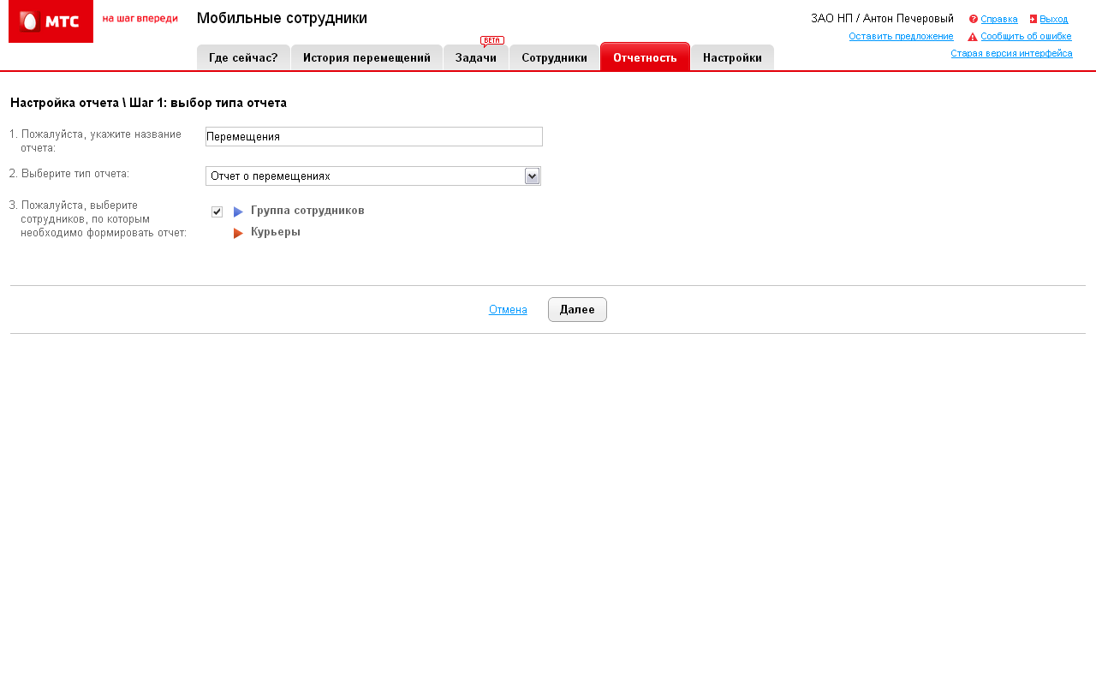
Task: Click the red exit icon beside Выход
Action: point(1033,19)
